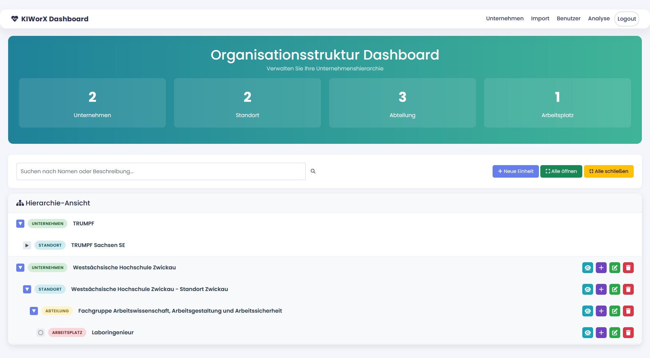Screen dimensions: 650x358
Task: Open the Import menu item
Action: pyautogui.click(x=540, y=19)
